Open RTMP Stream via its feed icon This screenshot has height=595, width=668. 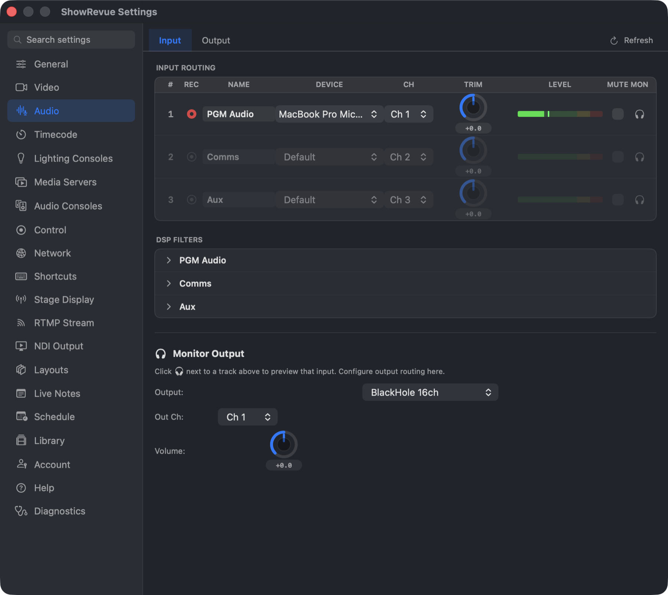click(x=21, y=323)
